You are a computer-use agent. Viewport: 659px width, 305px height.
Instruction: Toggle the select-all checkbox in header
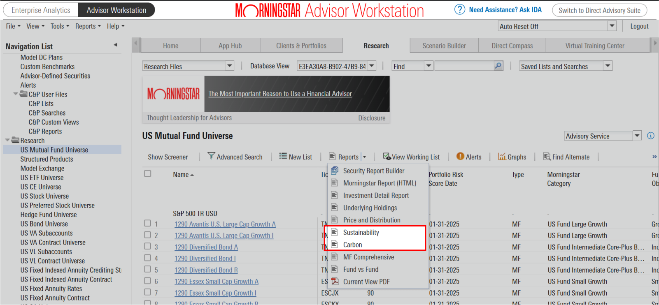[x=147, y=173]
